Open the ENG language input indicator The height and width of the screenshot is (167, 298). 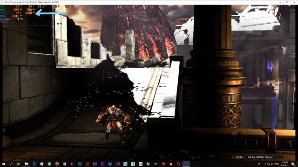pyautogui.click(x=277, y=164)
